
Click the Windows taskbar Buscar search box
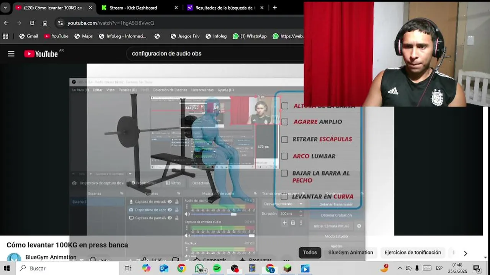pos(67,269)
